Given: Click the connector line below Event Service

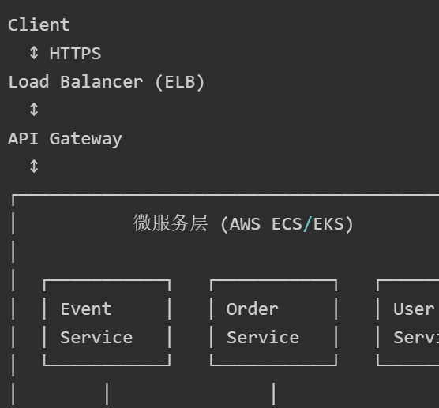Looking at the screenshot, I should coord(107,394).
